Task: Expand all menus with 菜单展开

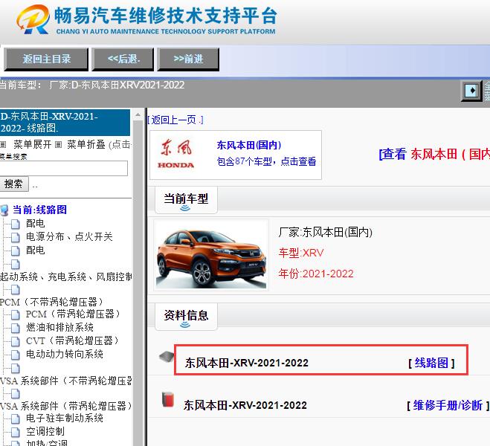Action: point(33,144)
